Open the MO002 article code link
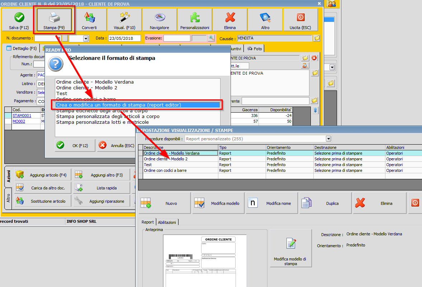 pyautogui.click(x=19, y=121)
